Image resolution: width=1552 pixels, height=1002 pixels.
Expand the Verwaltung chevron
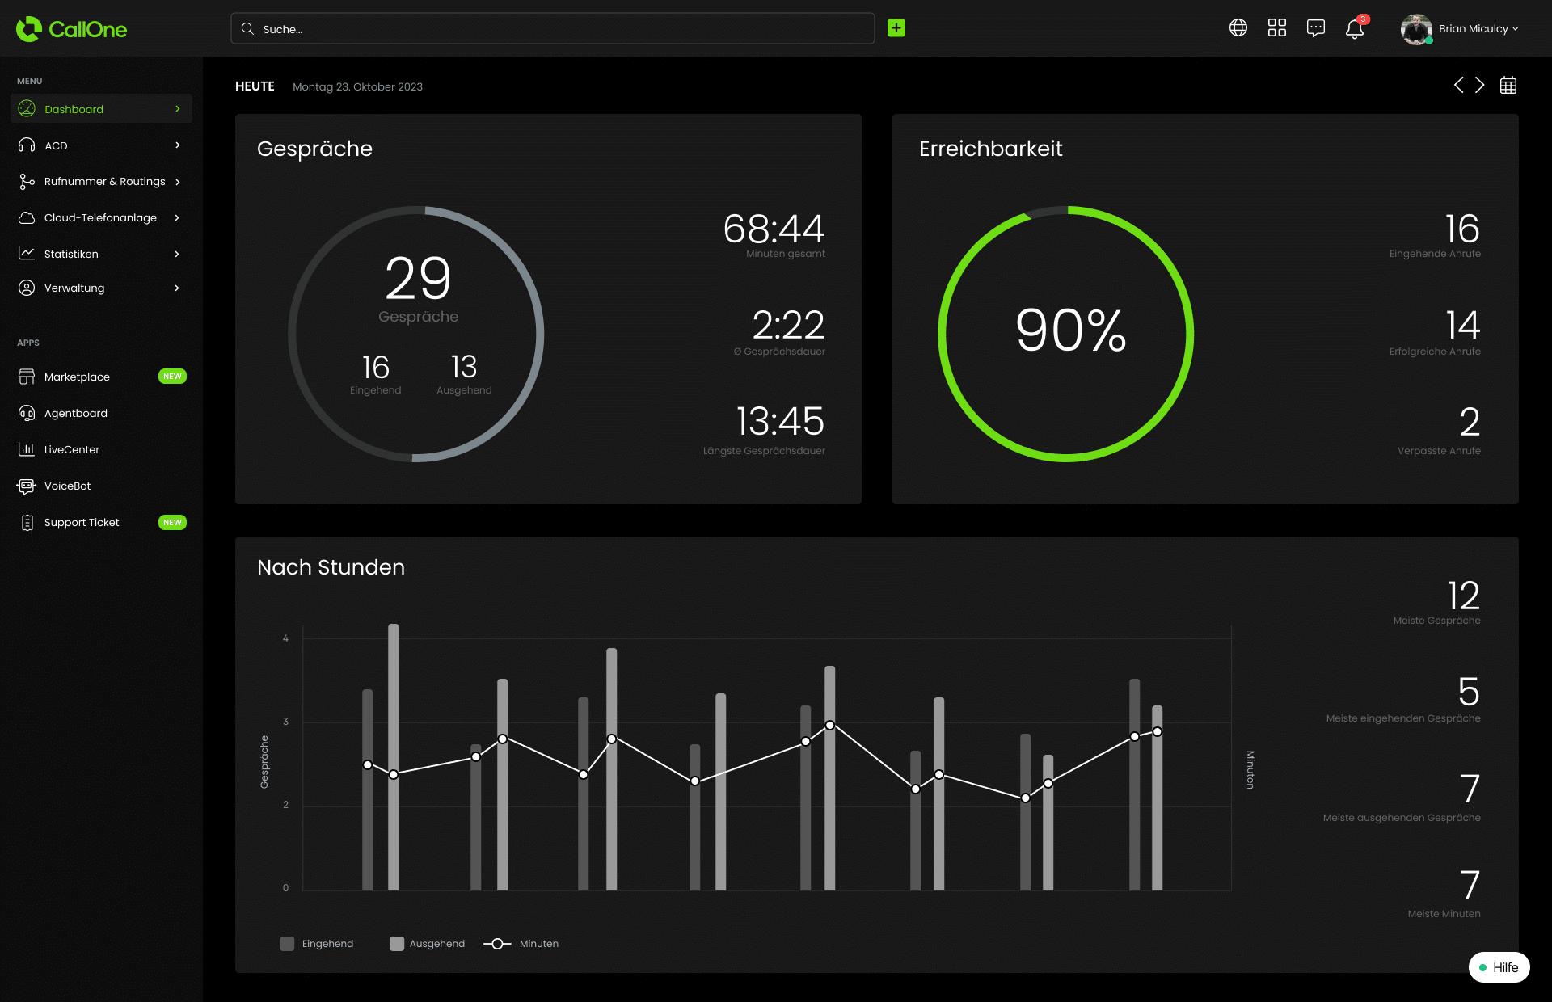point(178,288)
